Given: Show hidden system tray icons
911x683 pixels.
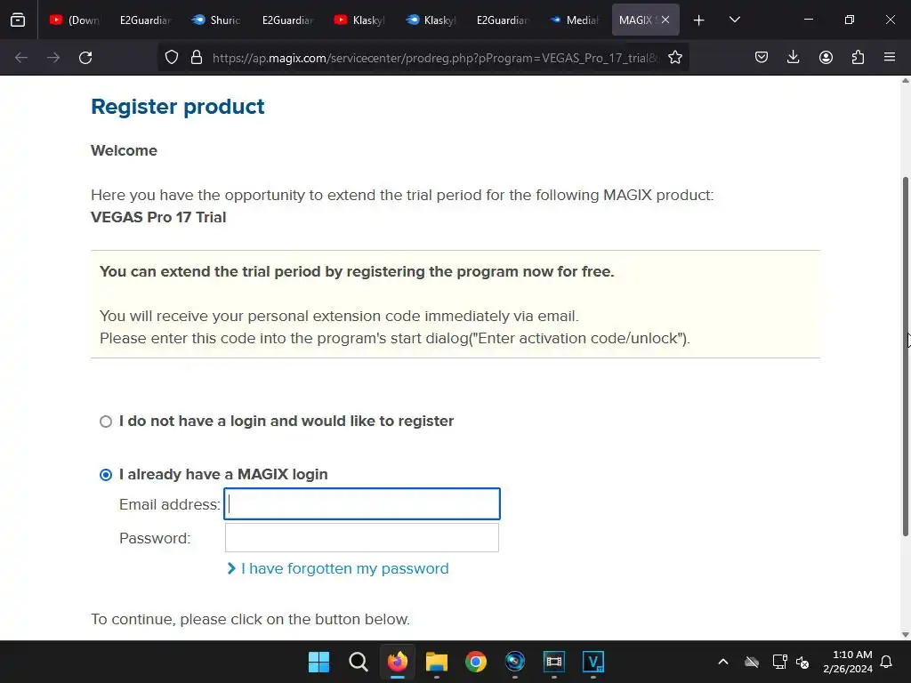Looking at the screenshot, I should 723,662.
